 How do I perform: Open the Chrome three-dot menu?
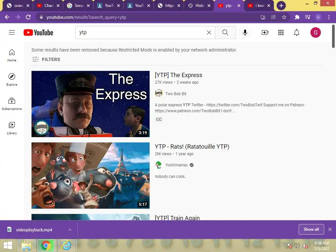point(329,17)
